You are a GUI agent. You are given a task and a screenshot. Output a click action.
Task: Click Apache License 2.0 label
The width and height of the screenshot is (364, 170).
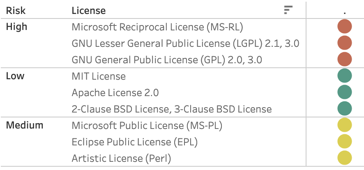click(x=115, y=93)
